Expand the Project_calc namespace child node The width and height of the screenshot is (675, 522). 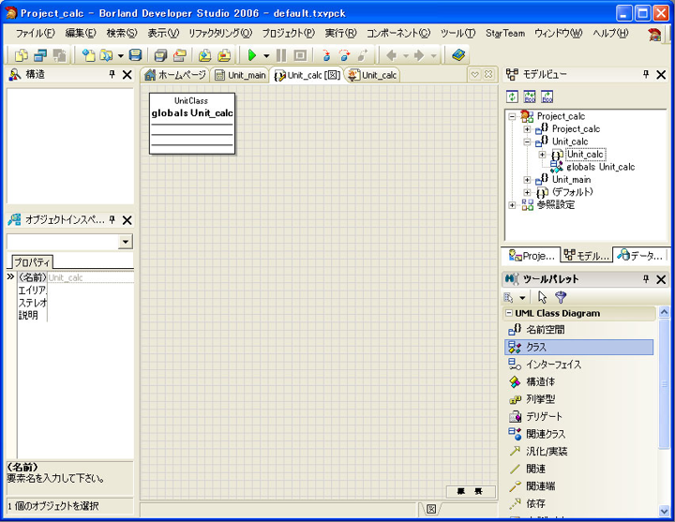coord(527,129)
